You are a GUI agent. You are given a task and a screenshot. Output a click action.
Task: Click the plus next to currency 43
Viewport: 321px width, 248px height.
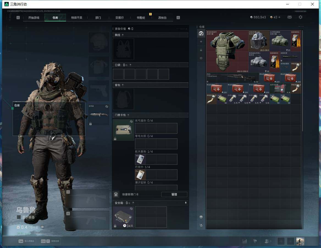pyautogui.click(x=279, y=17)
